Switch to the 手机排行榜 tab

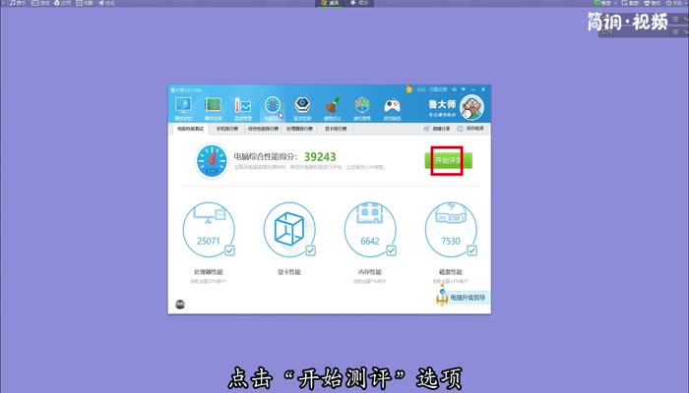pyautogui.click(x=227, y=129)
